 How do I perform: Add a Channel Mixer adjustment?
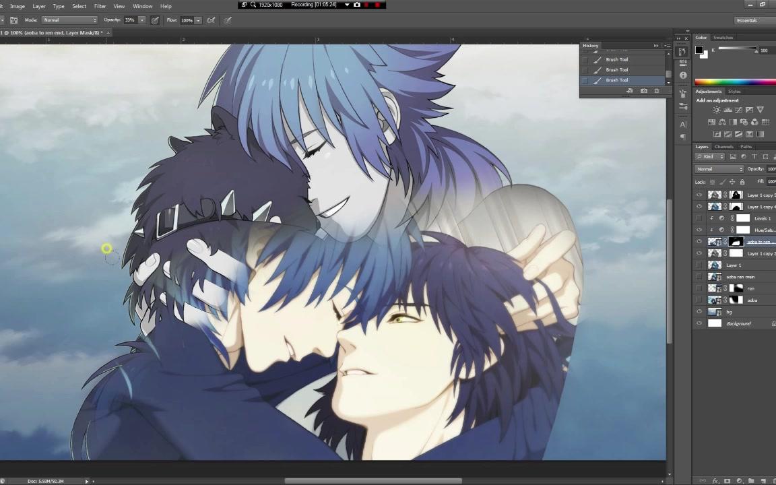[x=754, y=122]
